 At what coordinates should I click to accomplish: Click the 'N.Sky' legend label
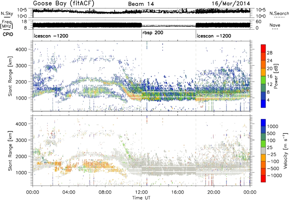pos(7,13)
